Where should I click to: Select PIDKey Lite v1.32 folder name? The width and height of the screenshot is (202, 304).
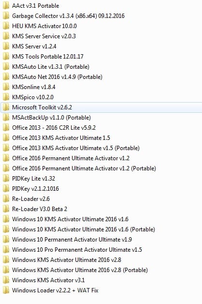click(34, 178)
